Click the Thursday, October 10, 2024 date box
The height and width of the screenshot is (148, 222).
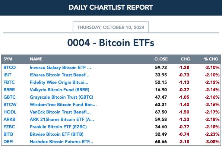111,27
